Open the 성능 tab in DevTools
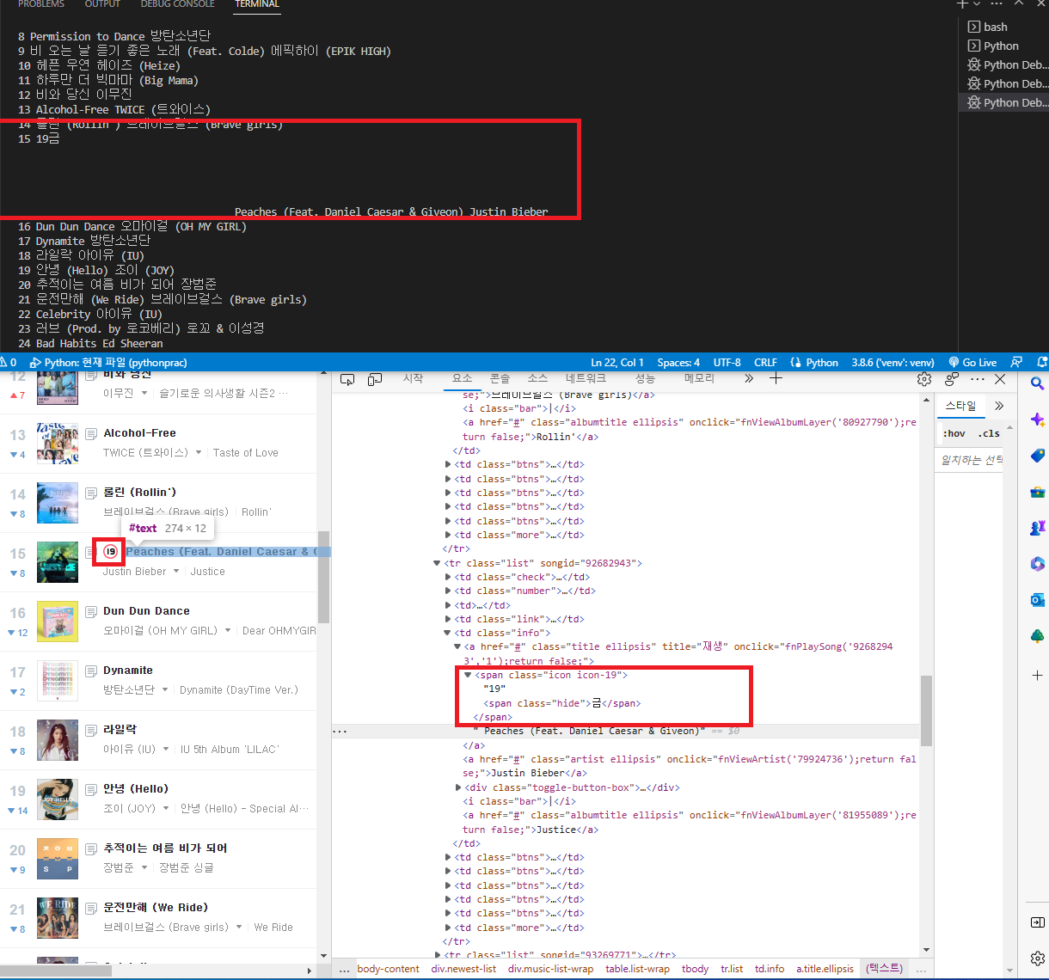 pyautogui.click(x=645, y=378)
